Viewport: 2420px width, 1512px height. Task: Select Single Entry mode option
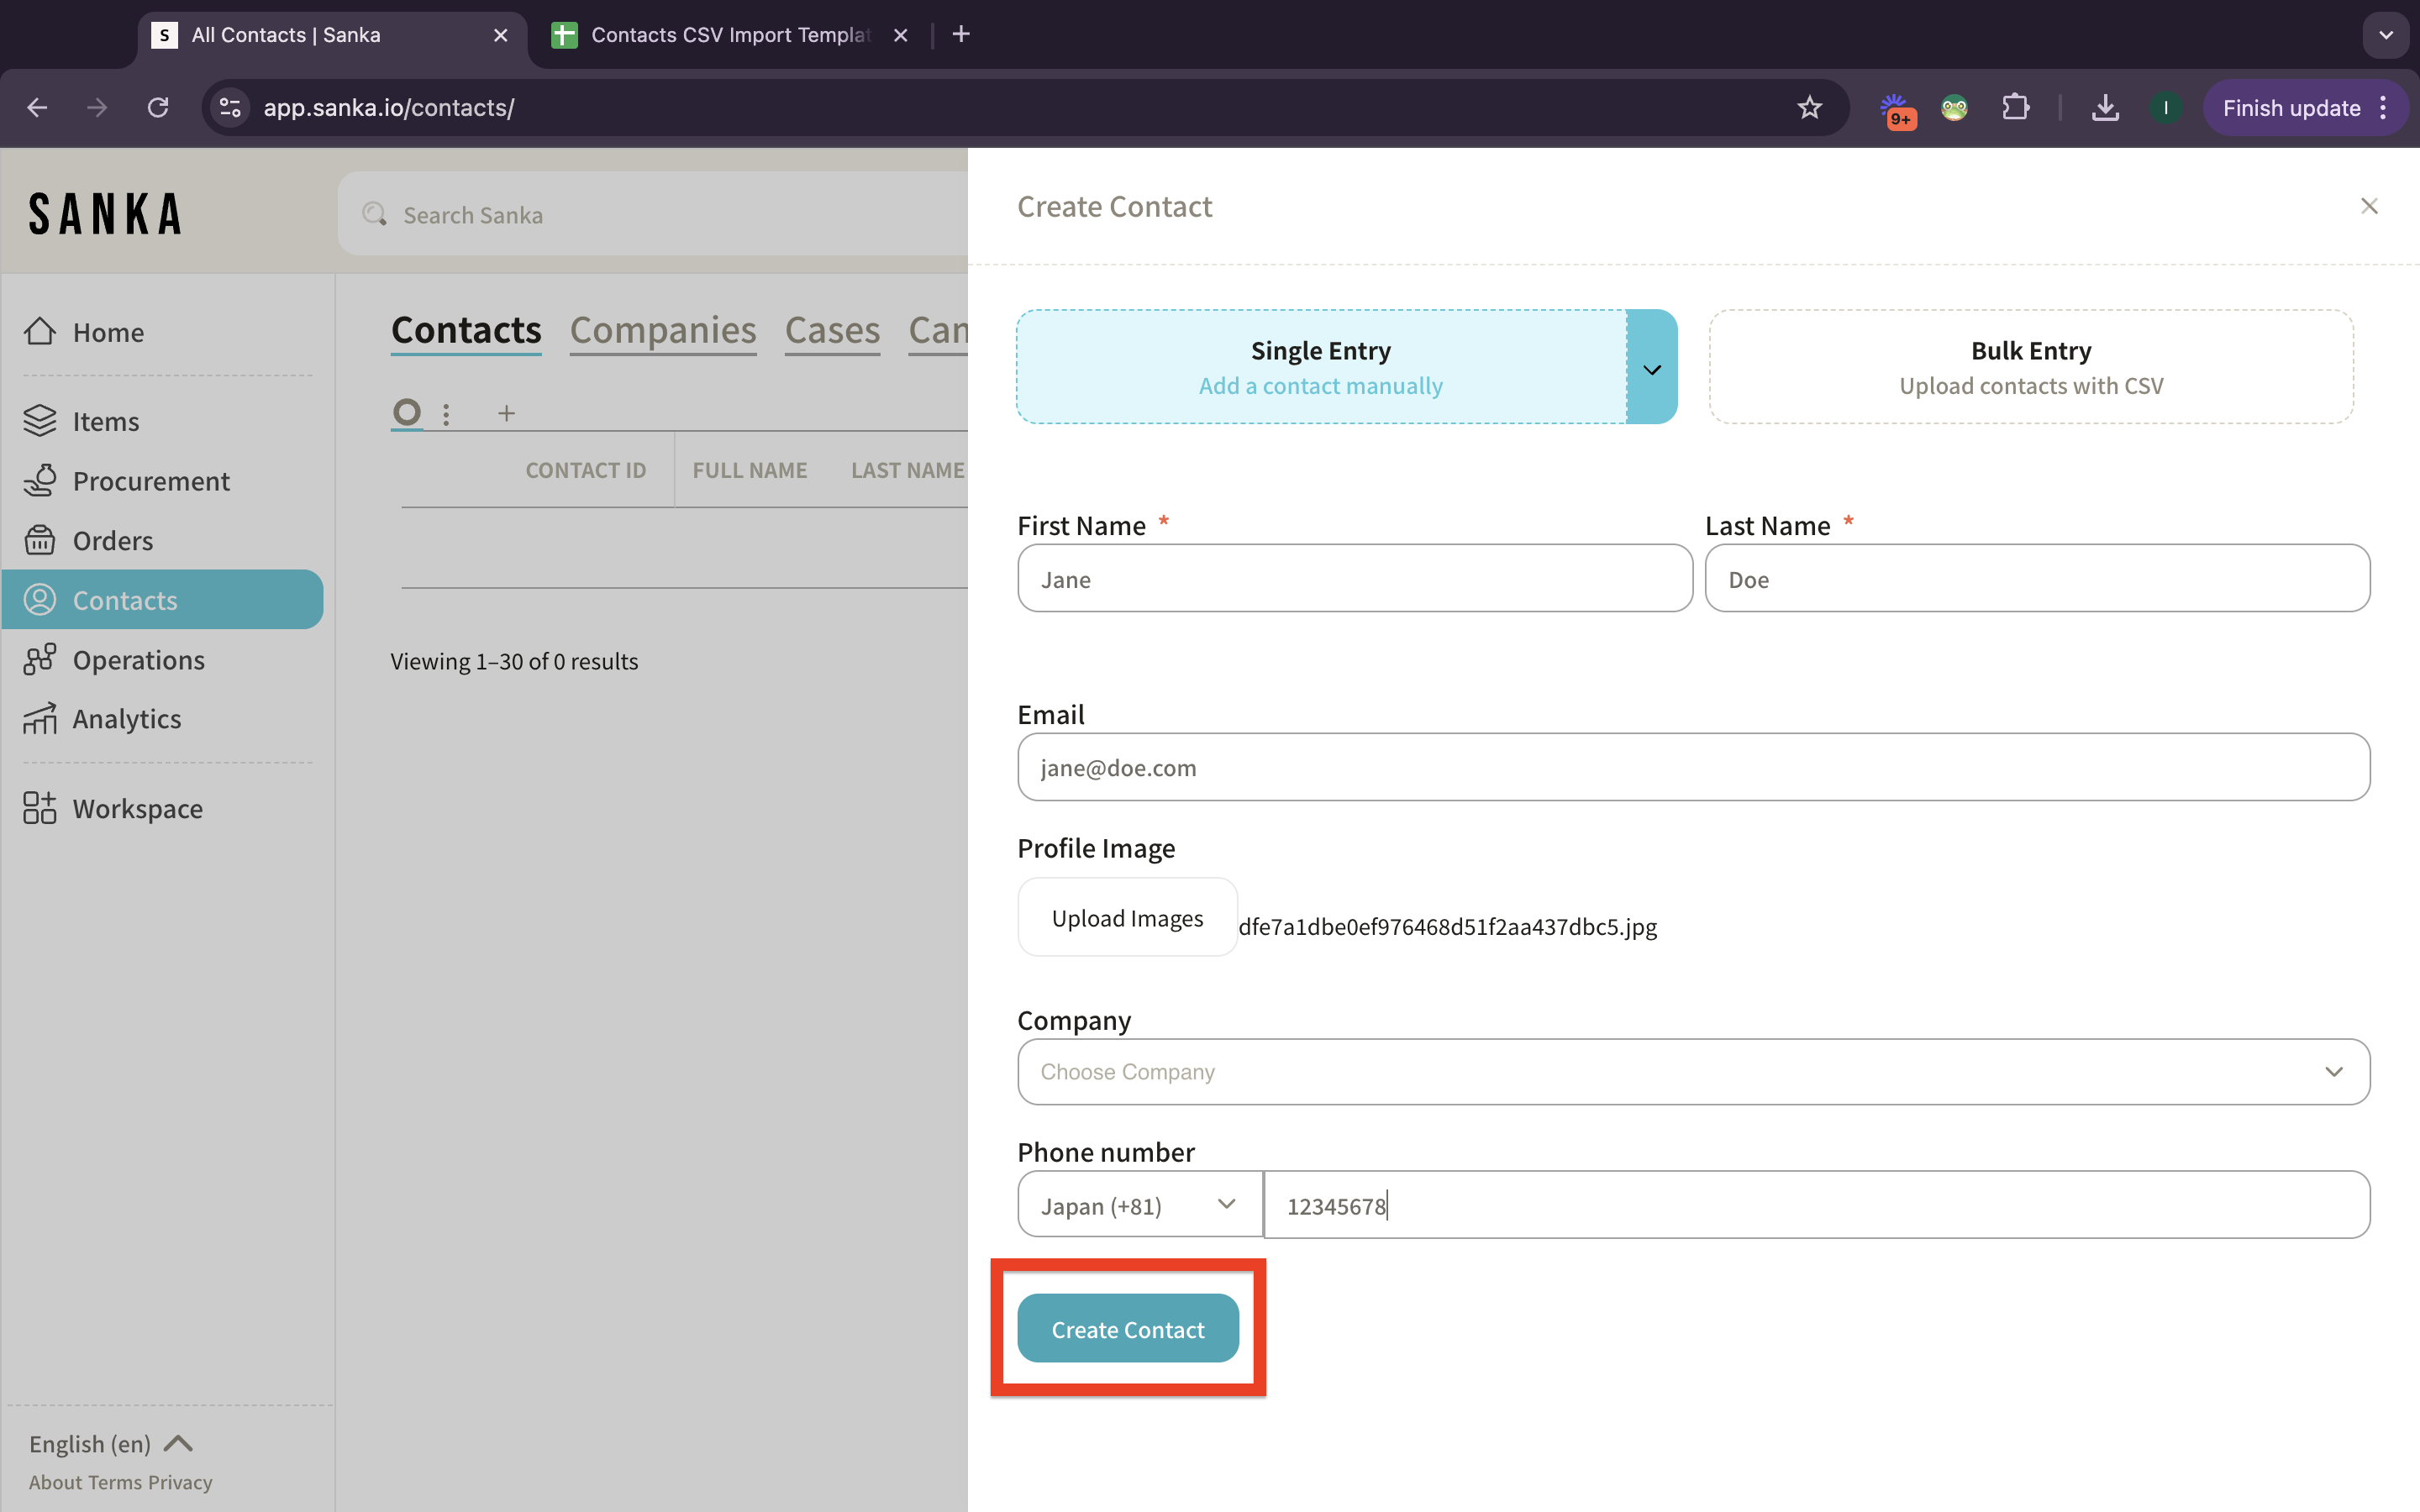tap(1320, 367)
